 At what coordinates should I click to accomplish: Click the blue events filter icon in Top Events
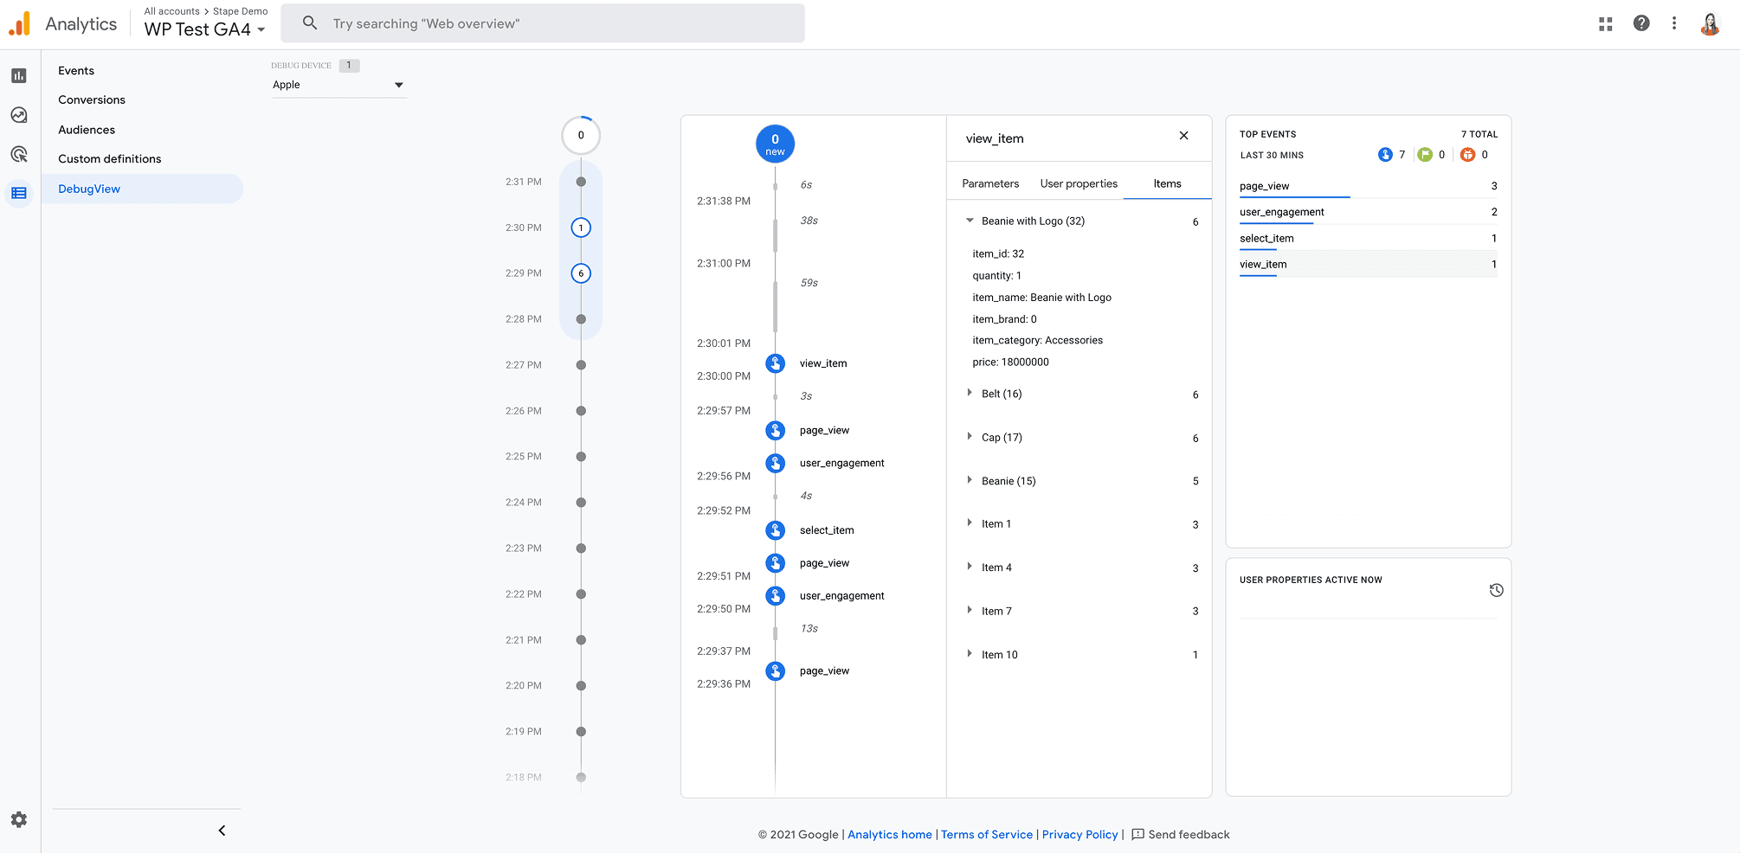[x=1383, y=154]
